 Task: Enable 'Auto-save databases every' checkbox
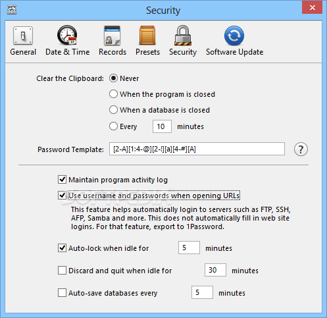click(62, 293)
